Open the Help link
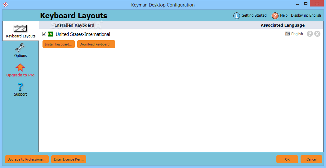This screenshot has width=326, height=168. (284, 15)
